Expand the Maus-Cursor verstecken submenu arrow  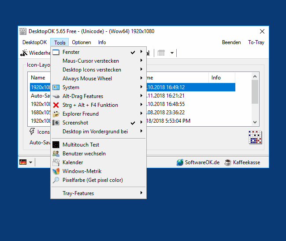[x=141, y=60]
